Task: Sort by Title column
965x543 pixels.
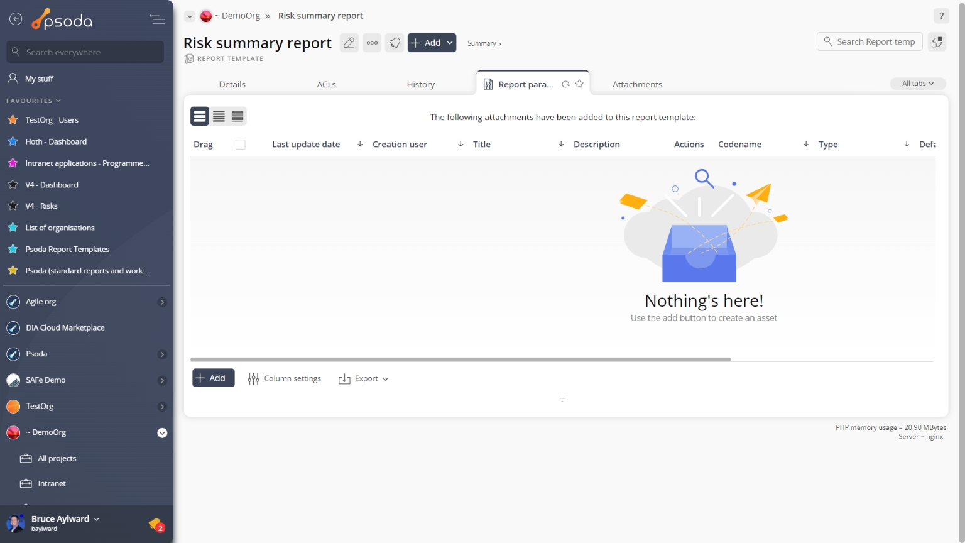Action: point(561,144)
